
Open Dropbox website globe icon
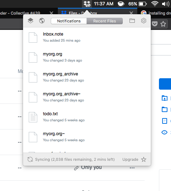tap(42, 21)
